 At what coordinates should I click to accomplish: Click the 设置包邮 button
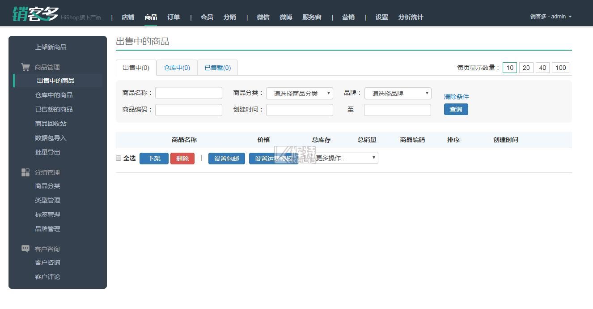(227, 159)
